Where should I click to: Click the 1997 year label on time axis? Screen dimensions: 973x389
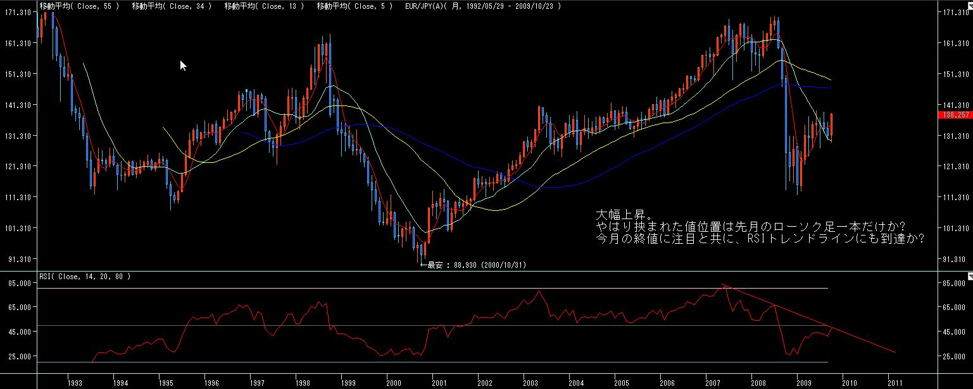257,383
